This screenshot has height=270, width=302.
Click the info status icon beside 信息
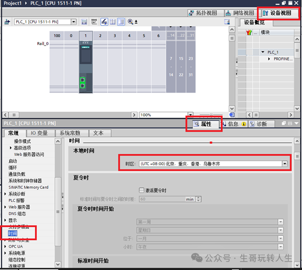coord(244,124)
